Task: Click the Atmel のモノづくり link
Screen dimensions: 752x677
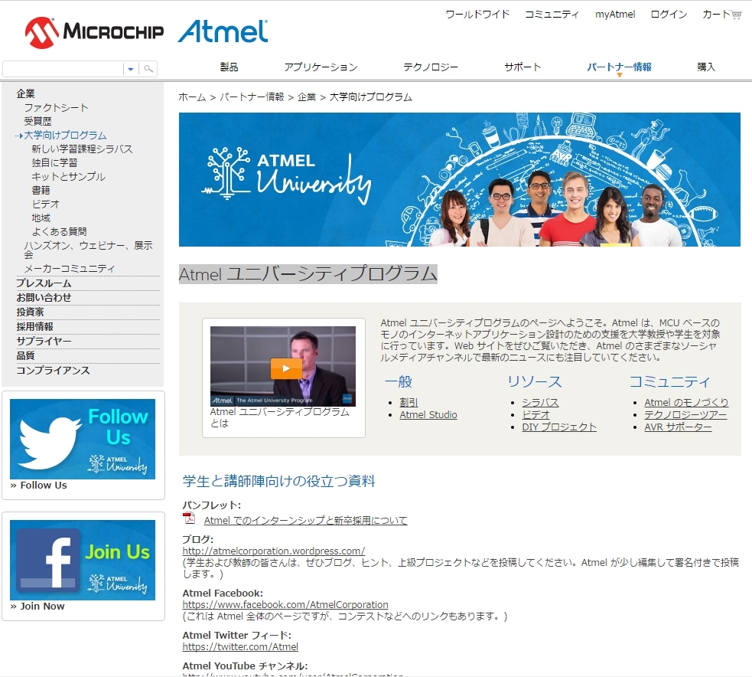Action: [686, 403]
